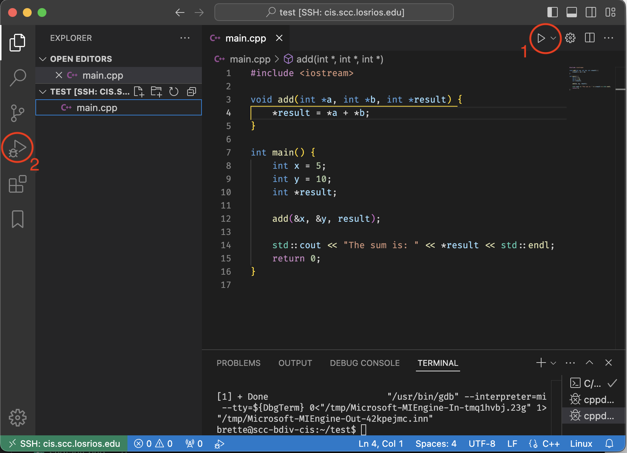Viewport: 627px width, 453px height.
Task: Select main.cpp in the TEST folder tree
Action: tap(97, 108)
